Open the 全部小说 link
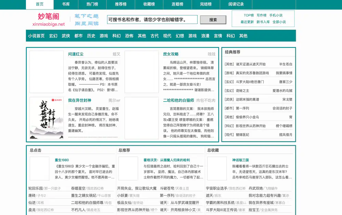This screenshot has width=342, height=215. point(279,22)
